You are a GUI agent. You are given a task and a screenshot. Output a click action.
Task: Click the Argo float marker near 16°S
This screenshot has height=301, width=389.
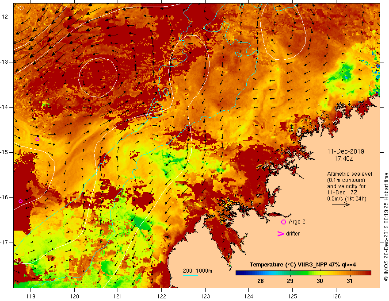click(x=21, y=201)
